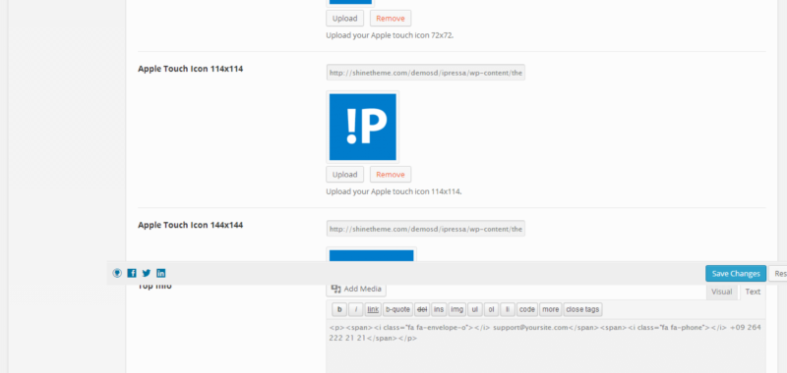This screenshot has width=787, height=373.
Task: Click the code quicktag button
Action: tap(527, 309)
